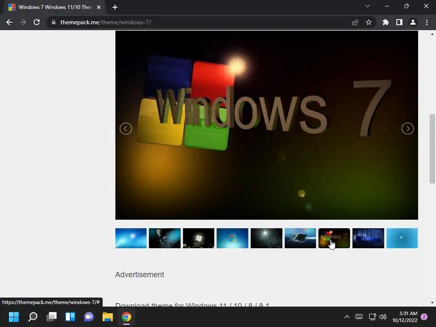The height and width of the screenshot is (327, 436).
Task: Go back to the previous page
Action: [9, 22]
